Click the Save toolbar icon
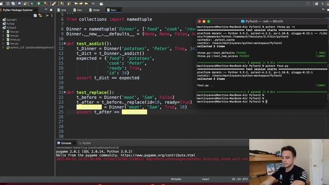The height and width of the screenshot is (185, 329). pos(8,4)
